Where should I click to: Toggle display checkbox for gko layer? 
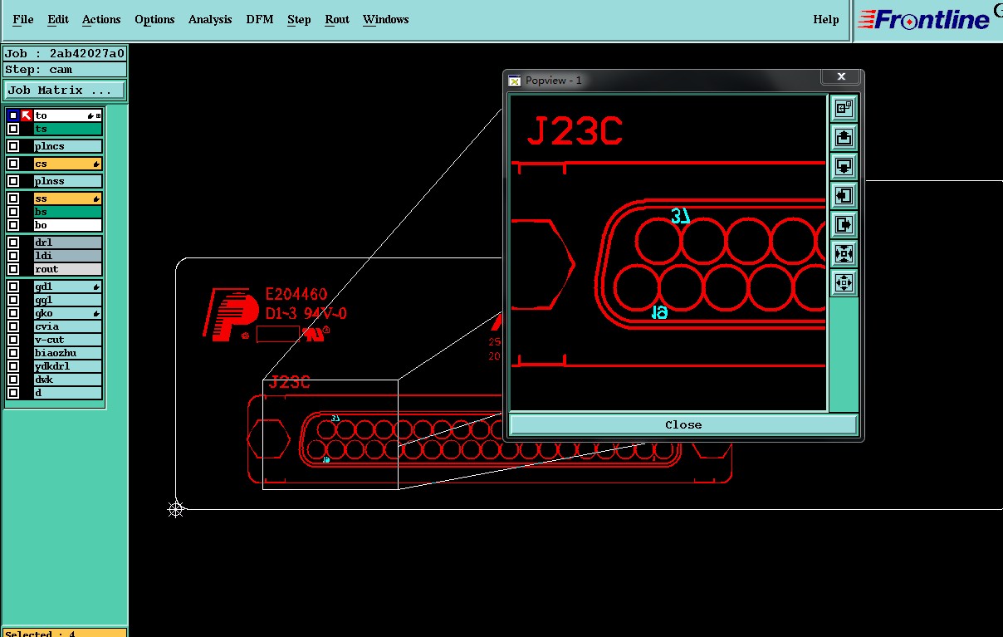[x=13, y=313]
